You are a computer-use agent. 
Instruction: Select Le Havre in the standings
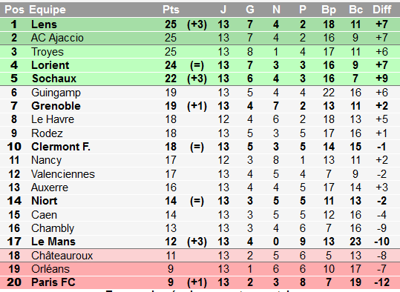[53, 119]
